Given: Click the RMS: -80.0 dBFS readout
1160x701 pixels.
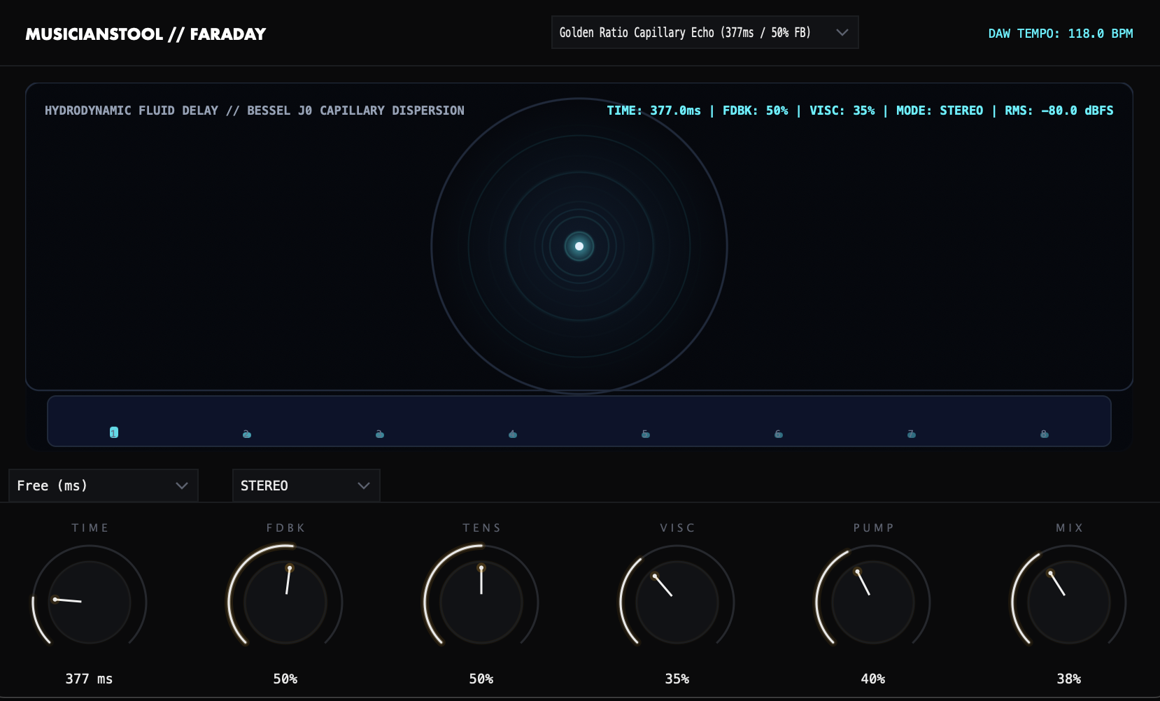Looking at the screenshot, I should coord(1059,111).
